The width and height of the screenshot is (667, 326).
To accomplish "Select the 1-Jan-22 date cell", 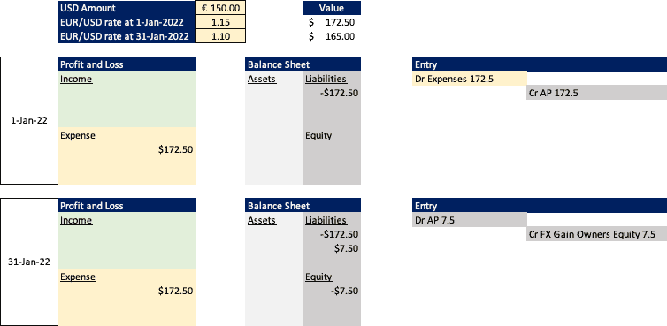I will pyautogui.click(x=29, y=120).
